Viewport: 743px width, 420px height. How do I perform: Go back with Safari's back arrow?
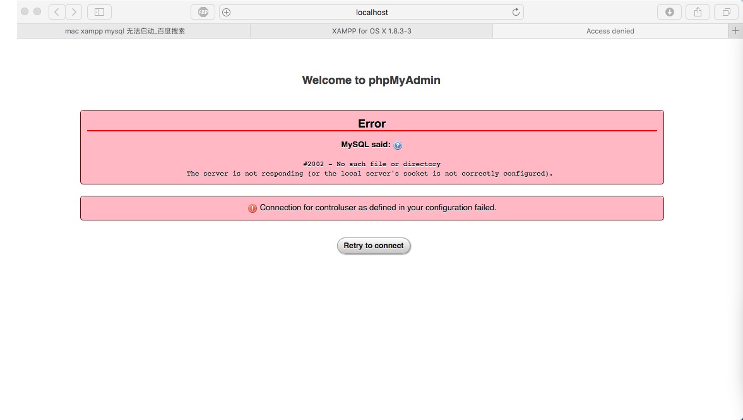pyautogui.click(x=57, y=13)
